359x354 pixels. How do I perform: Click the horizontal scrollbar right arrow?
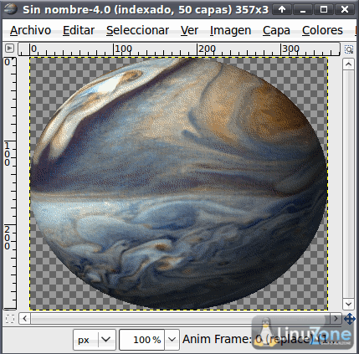coord(336,318)
